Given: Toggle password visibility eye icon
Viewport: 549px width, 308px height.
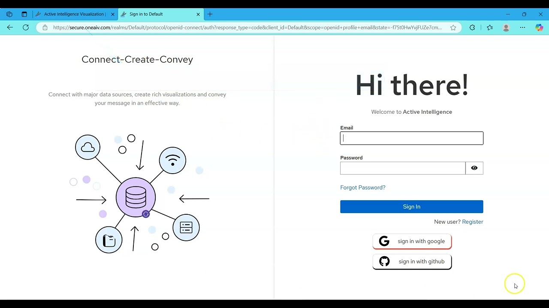Looking at the screenshot, I should coord(474,168).
